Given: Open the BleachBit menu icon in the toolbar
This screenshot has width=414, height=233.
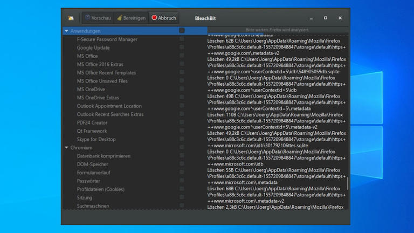Looking at the screenshot, I should (x=71, y=18).
